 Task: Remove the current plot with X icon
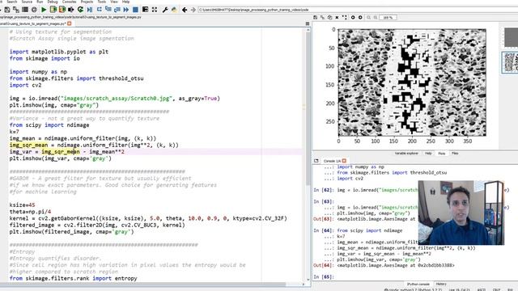337,18
